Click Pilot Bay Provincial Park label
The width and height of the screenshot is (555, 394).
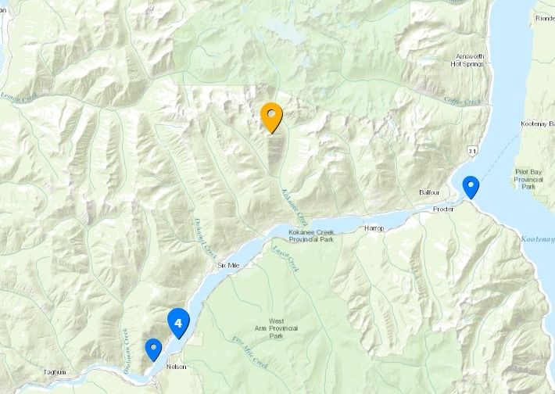528,179
